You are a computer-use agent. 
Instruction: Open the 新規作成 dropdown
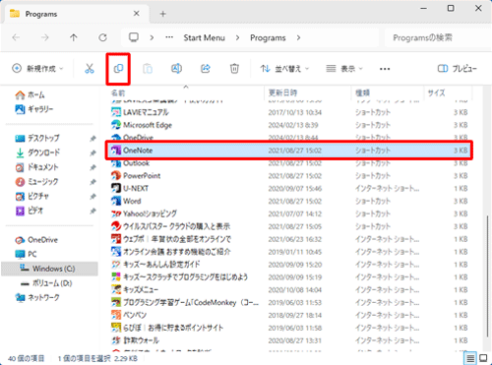click(37, 69)
